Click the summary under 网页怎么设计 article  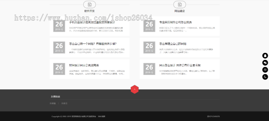pos(187,72)
